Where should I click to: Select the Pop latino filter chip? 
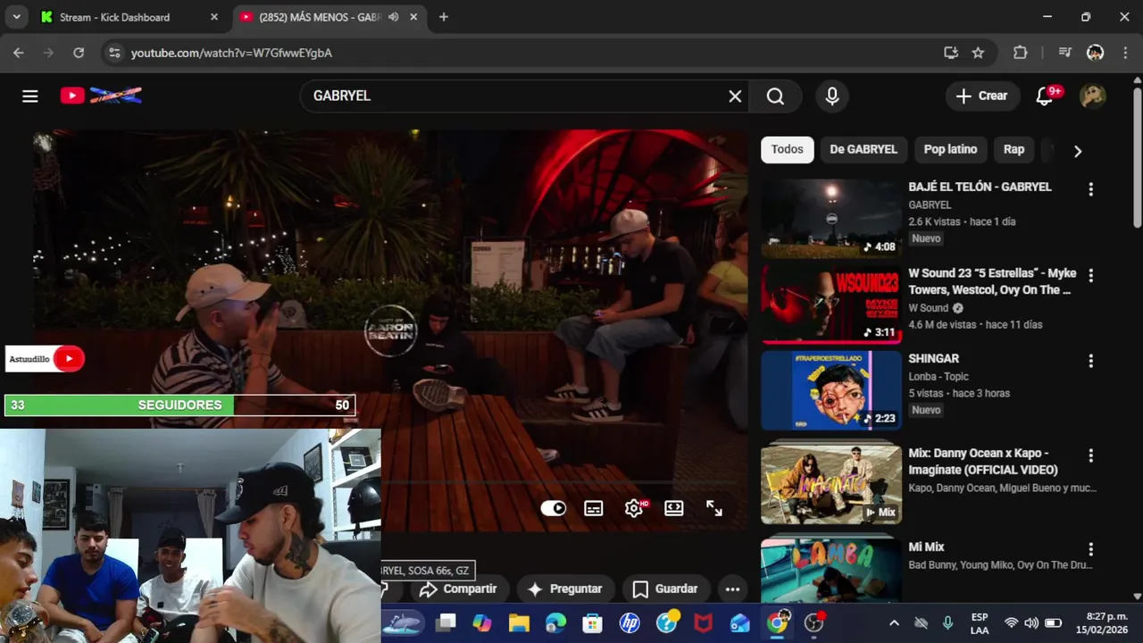coord(950,149)
